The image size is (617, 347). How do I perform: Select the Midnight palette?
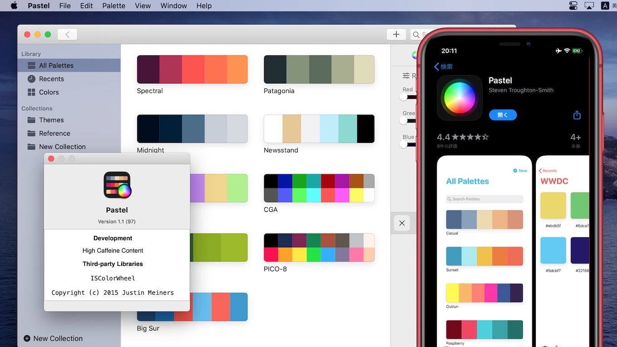(192, 129)
